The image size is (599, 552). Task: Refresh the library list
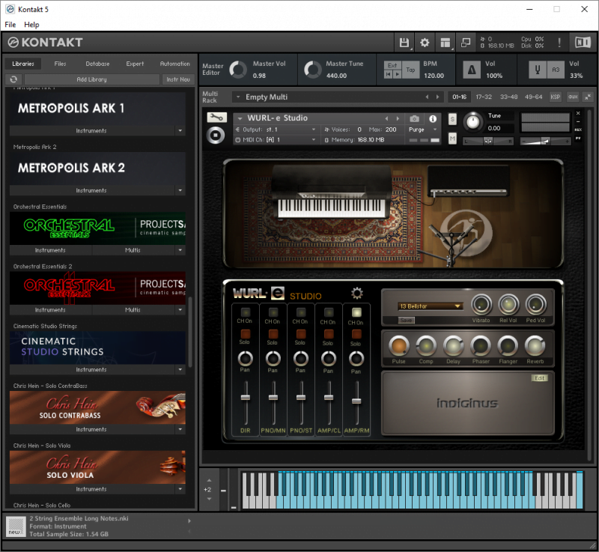pos(13,79)
